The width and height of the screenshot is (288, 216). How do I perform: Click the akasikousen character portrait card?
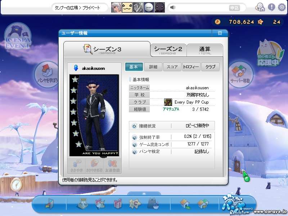pyautogui.click(x=94, y=115)
